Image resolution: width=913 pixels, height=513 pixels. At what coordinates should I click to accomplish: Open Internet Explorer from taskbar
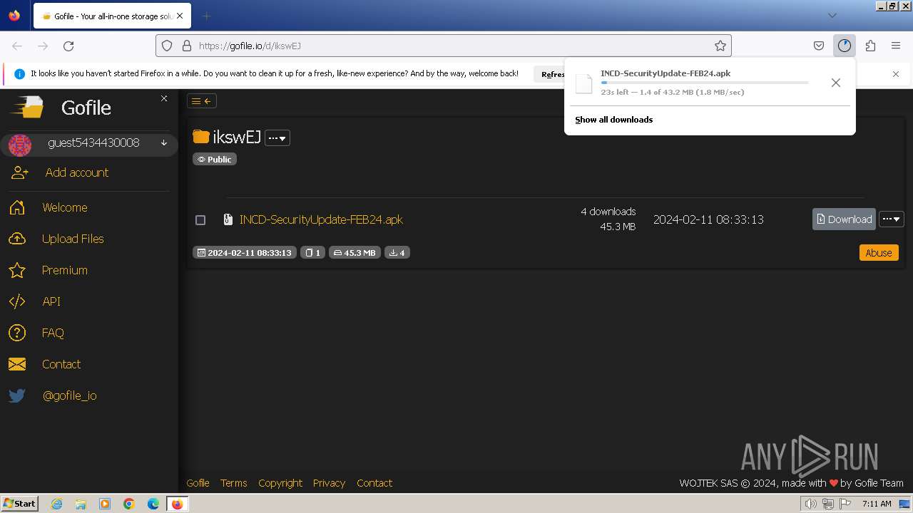tap(57, 504)
